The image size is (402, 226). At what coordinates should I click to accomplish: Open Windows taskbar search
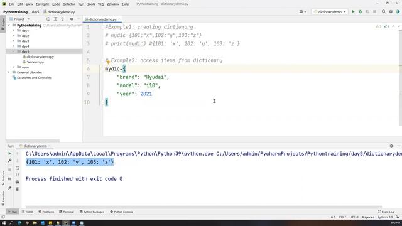[11, 223]
